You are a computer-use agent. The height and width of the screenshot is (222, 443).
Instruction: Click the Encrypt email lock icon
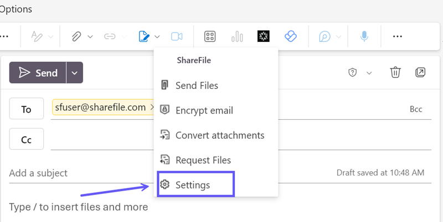(164, 109)
